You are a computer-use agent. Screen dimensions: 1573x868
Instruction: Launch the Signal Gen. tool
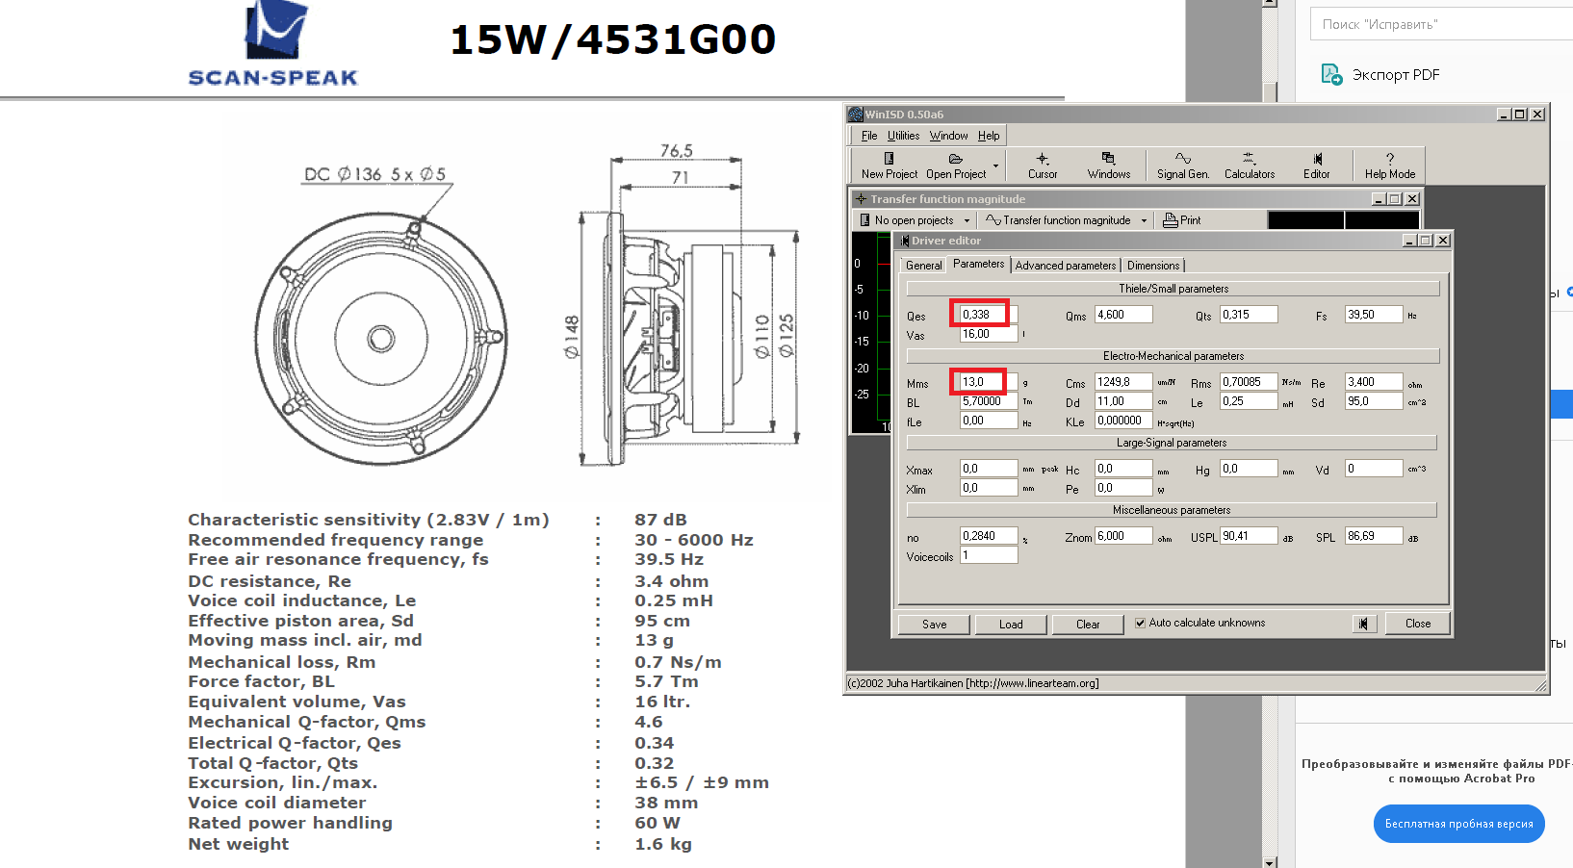pos(1182,165)
